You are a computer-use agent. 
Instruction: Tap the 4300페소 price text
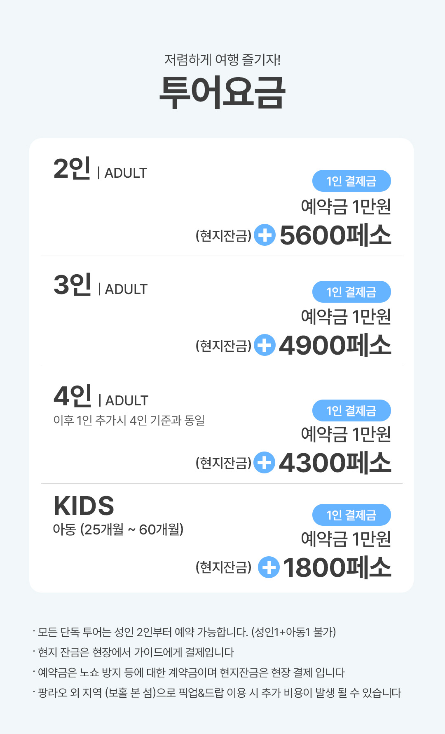[x=335, y=463]
